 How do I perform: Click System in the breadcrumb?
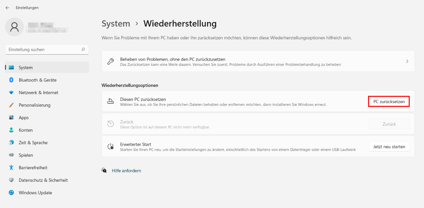point(116,23)
